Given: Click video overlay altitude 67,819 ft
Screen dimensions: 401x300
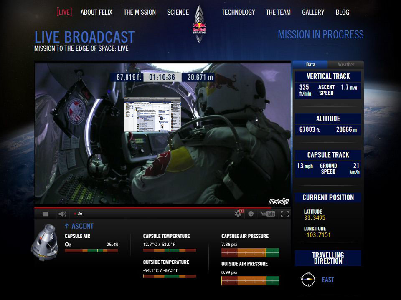Looking at the screenshot, I should (129, 77).
